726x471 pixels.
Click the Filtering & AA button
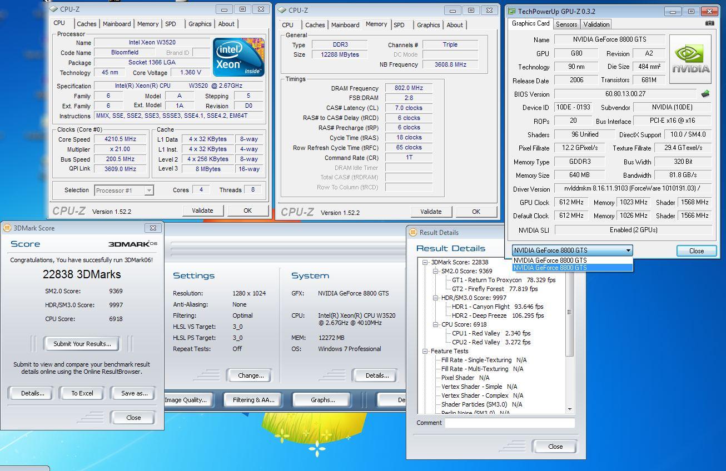point(253,400)
